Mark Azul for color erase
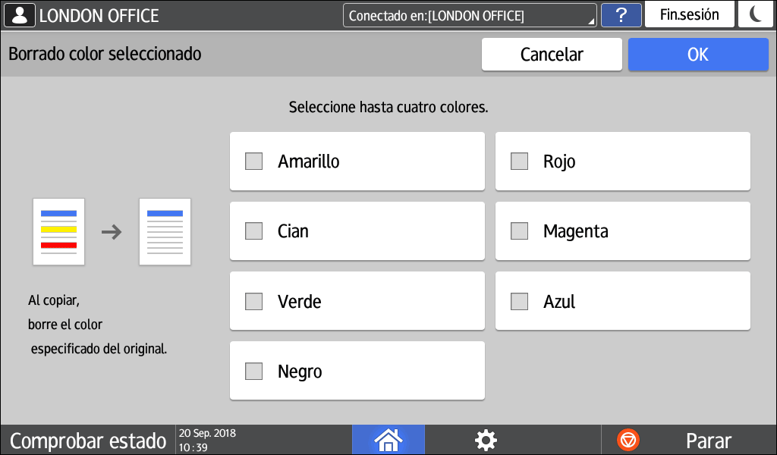Image resolution: width=777 pixels, height=455 pixels. (x=520, y=302)
